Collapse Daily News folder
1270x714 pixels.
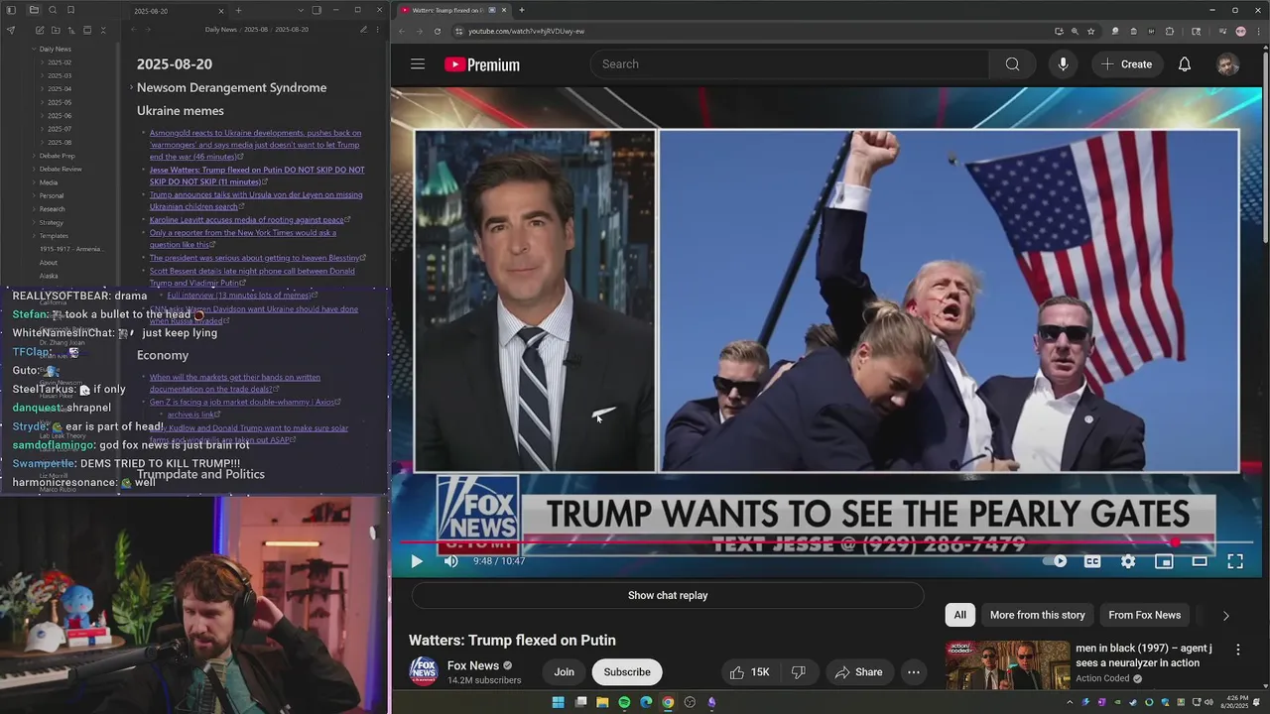[34, 49]
